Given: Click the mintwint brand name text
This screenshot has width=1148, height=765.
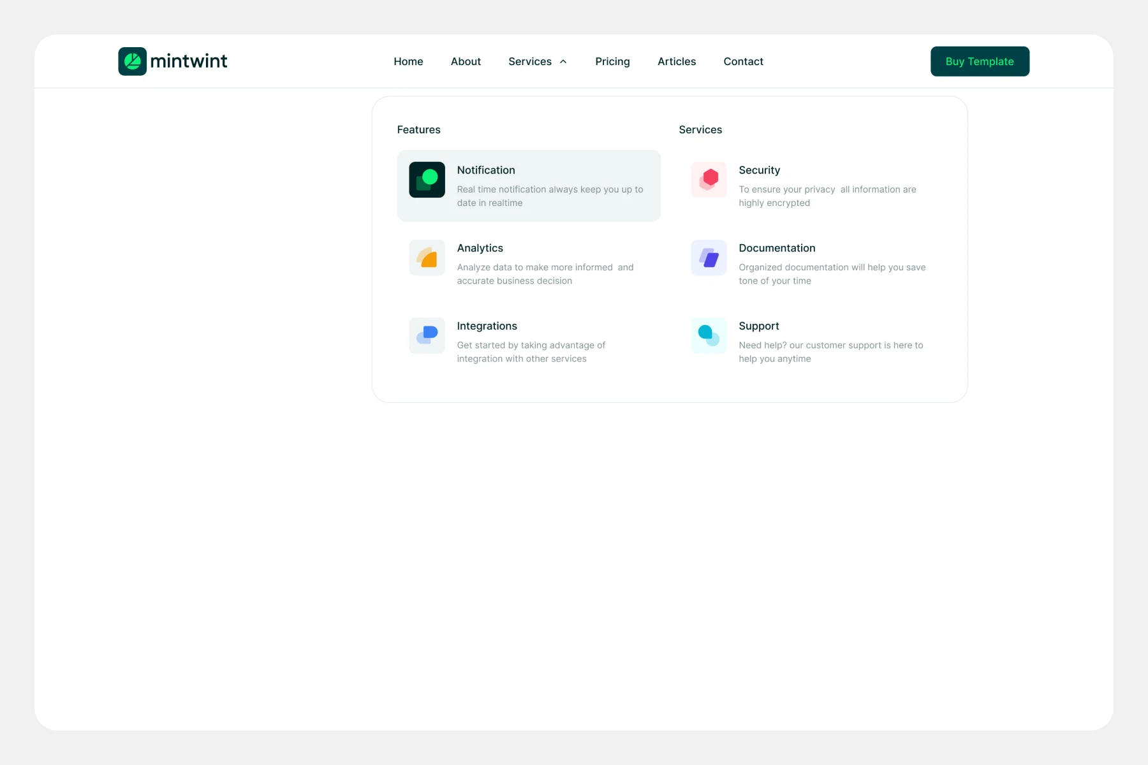Looking at the screenshot, I should (189, 61).
